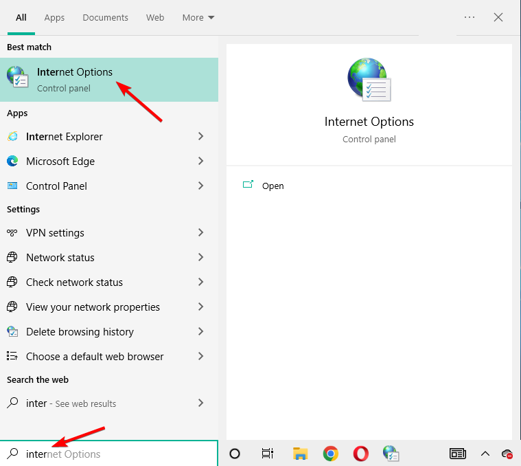Expand View your network properties arrow
Viewport: 521px width, 466px height.
tap(200, 307)
